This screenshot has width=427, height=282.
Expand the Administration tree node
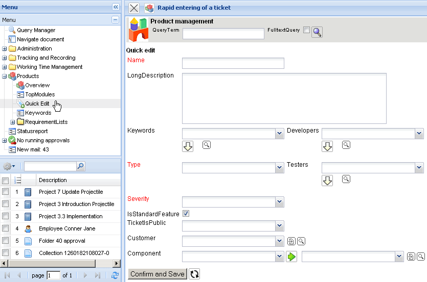coord(5,49)
